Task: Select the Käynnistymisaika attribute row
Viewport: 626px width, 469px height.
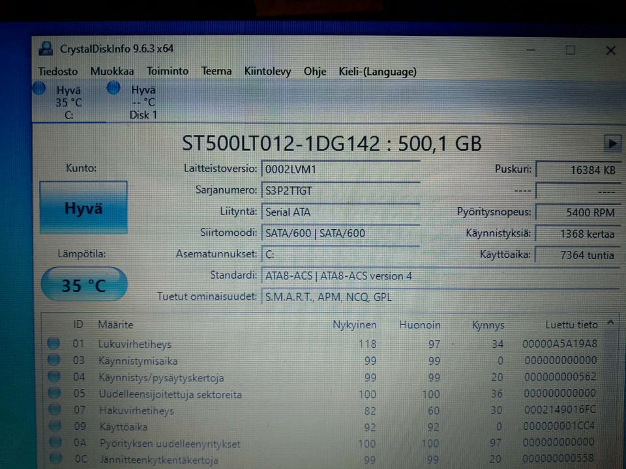Action: [x=323, y=360]
